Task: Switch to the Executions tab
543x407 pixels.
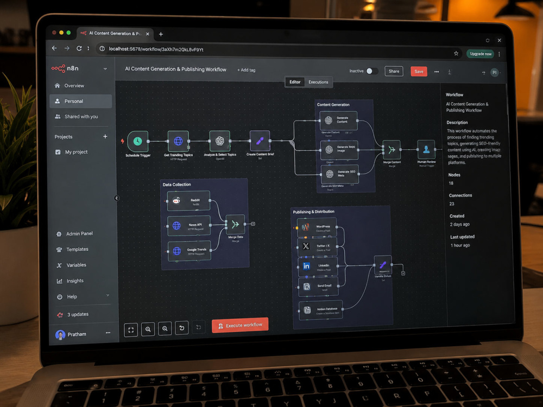Action: (318, 82)
